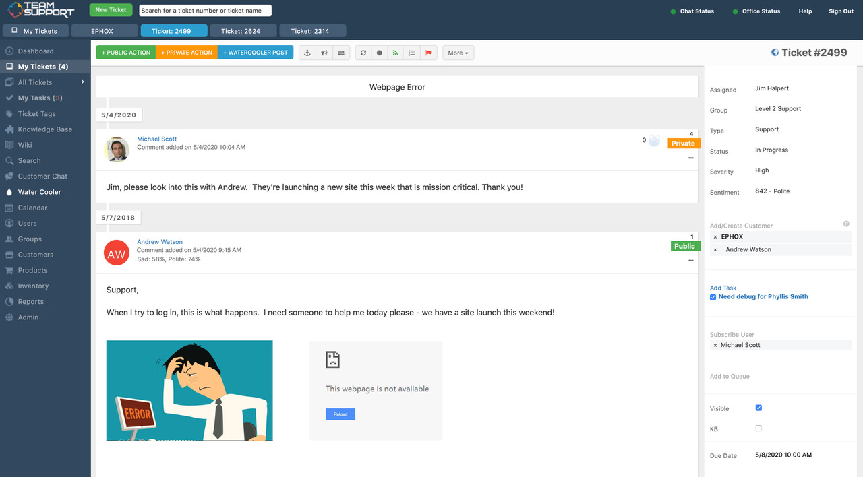
Task: Switch to the Ticket: 2624 tab
Action: coord(241,31)
